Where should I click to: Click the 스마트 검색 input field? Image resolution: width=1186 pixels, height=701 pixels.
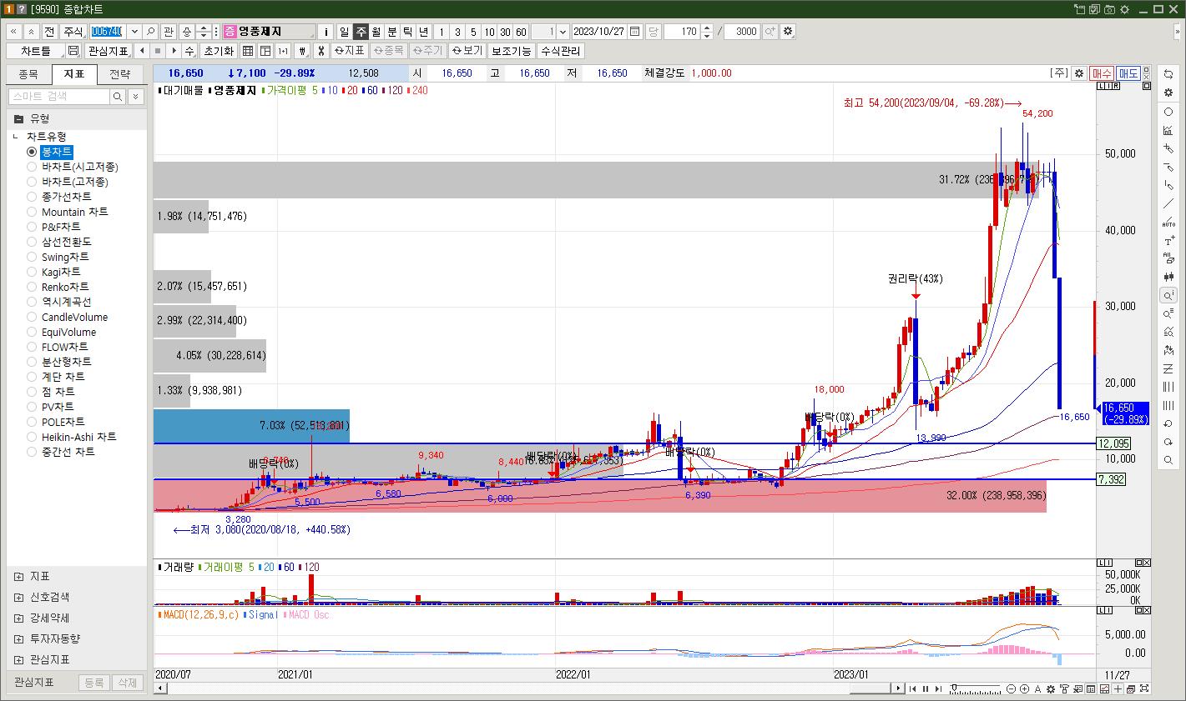point(59,97)
